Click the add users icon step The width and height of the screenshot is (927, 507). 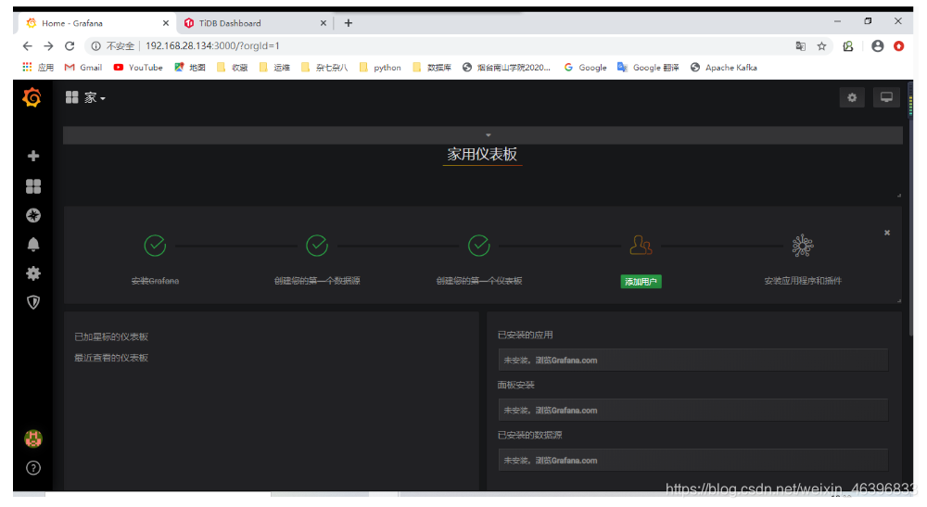pyautogui.click(x=641, y=246)
